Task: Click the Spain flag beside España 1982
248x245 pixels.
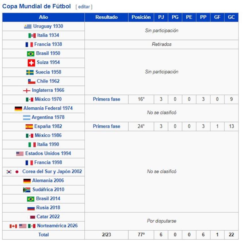Action: [29, 126]
